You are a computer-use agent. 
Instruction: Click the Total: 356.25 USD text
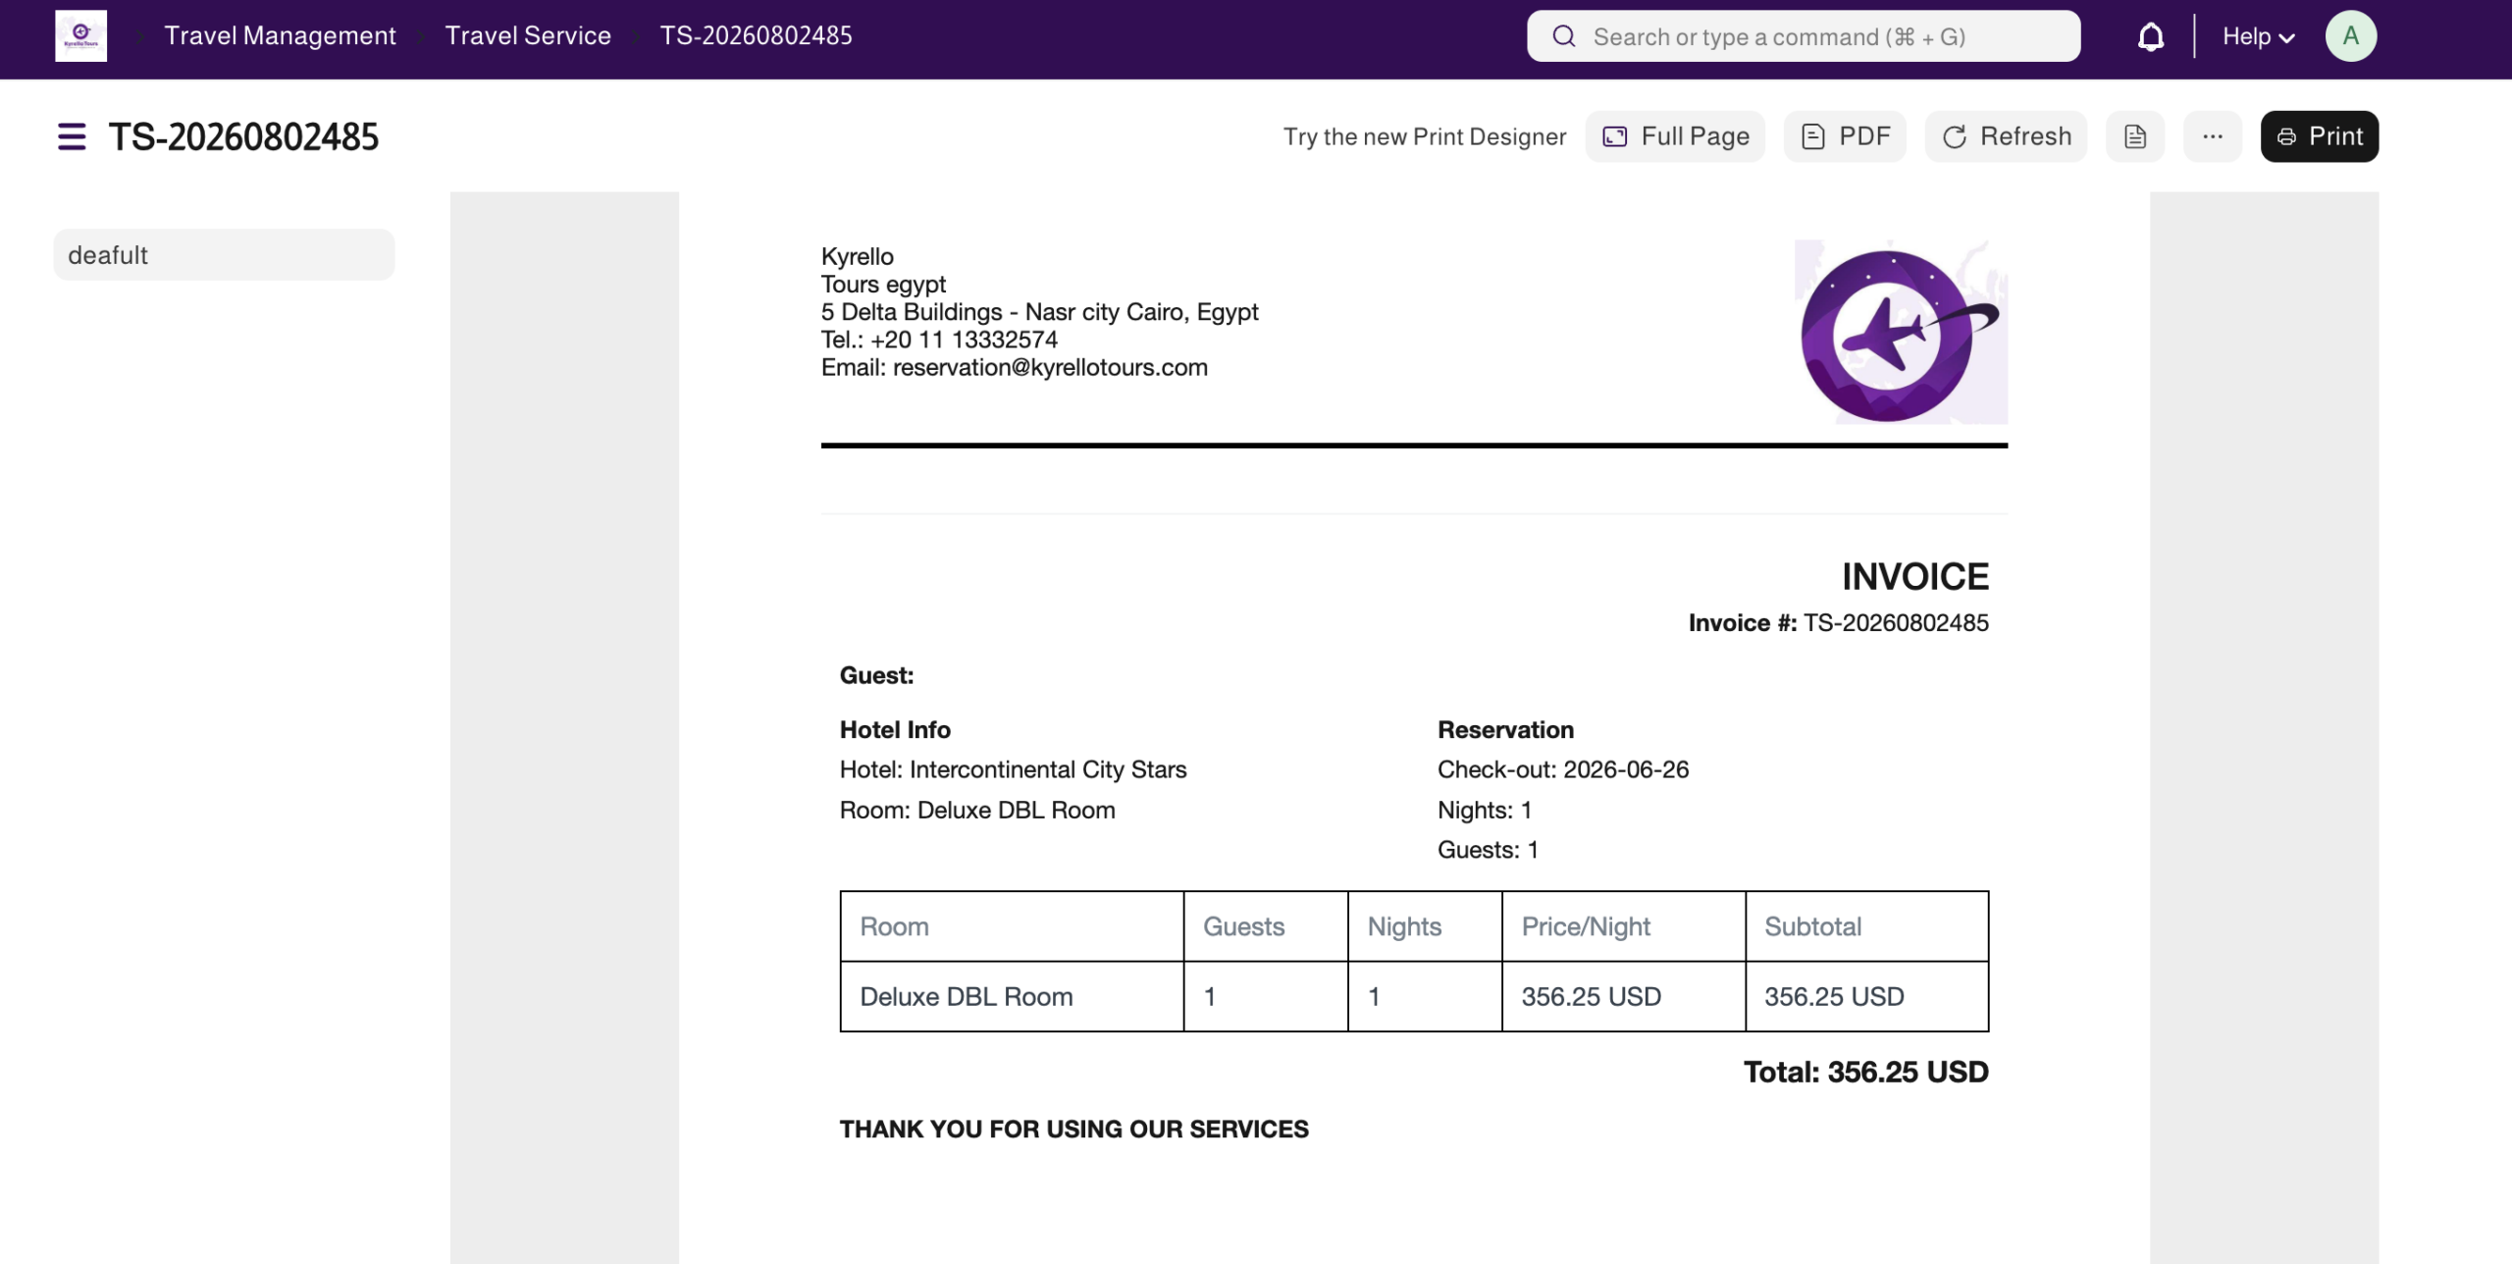coord(1865,1072)
